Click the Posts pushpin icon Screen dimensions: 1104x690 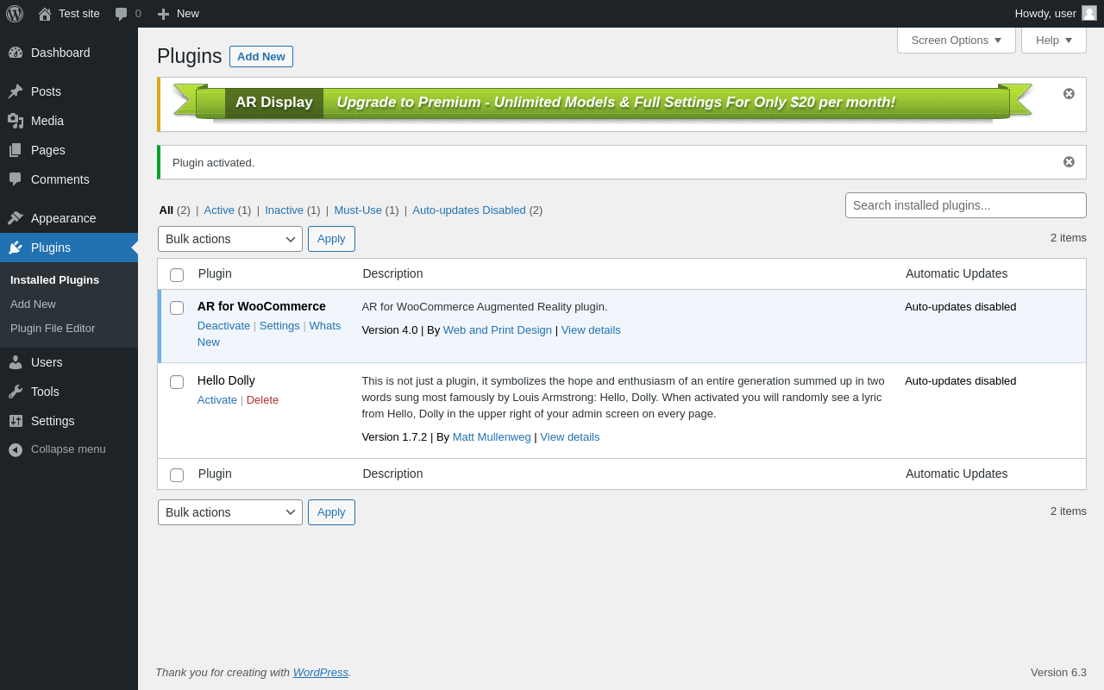pos(16,91)
